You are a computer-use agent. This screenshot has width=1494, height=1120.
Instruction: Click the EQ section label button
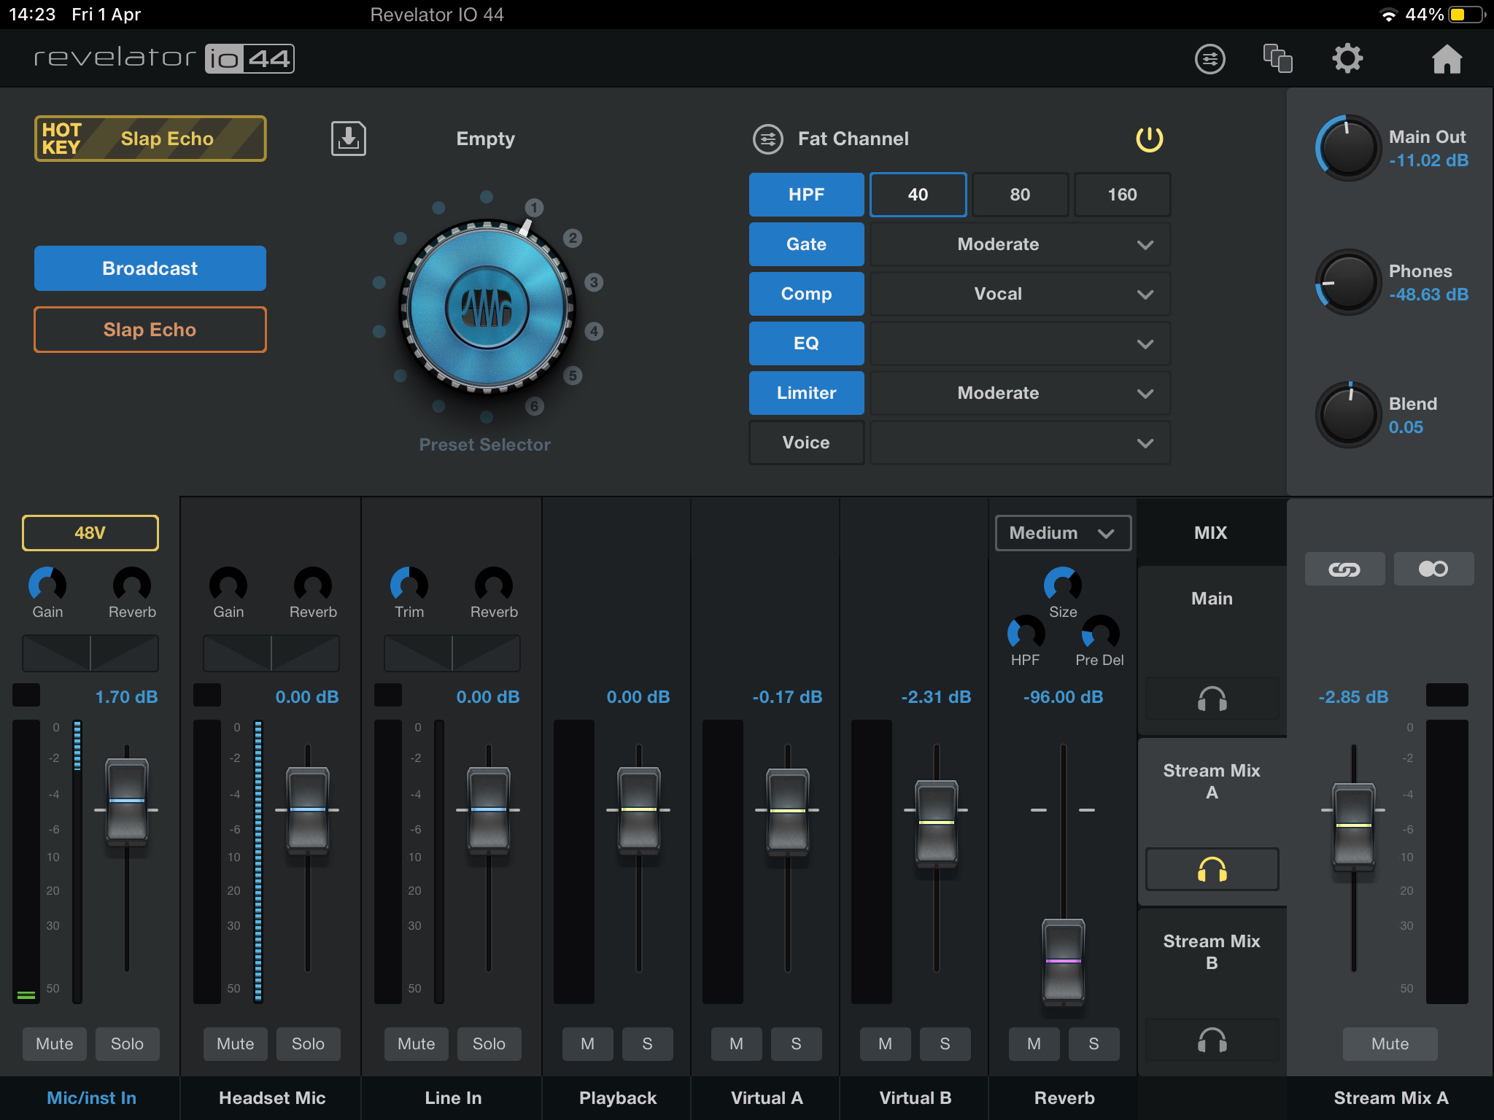click(x=805, y=343)
